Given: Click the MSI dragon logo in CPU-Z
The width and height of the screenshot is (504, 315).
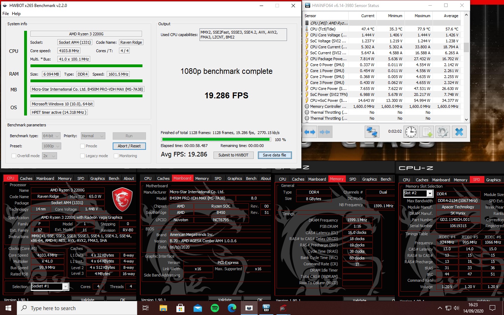Looking at the screenshot, I should [x=122, y=199].
